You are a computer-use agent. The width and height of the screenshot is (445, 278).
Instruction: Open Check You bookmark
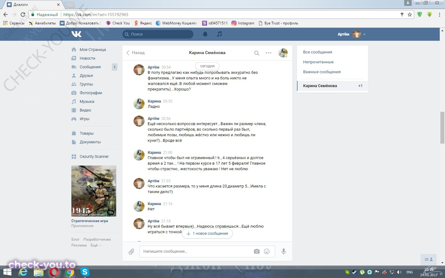pos(118,23)
